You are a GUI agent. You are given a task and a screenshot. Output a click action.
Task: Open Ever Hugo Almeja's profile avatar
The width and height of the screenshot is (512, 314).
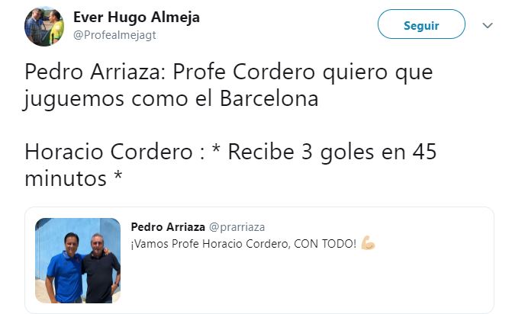[x=44, y=27]
